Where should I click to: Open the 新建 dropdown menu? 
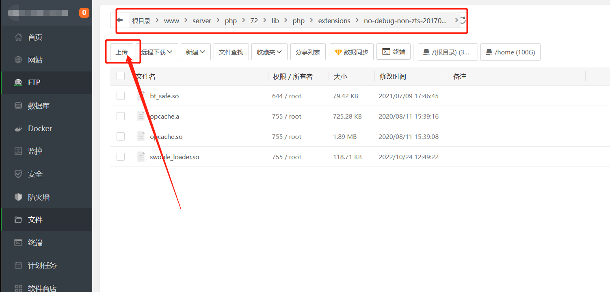point(195,52)
